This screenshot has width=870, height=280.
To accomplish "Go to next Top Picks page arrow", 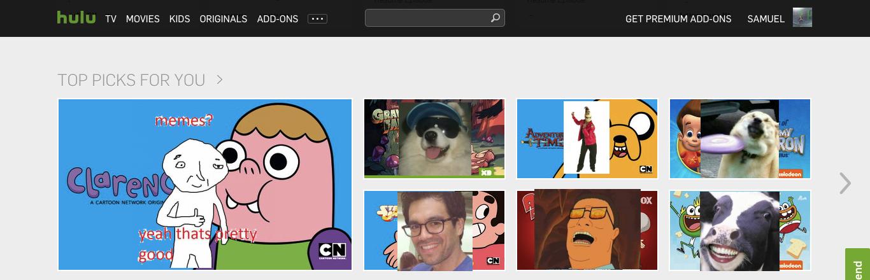I will pyautogui.click(x=845, y=183).
